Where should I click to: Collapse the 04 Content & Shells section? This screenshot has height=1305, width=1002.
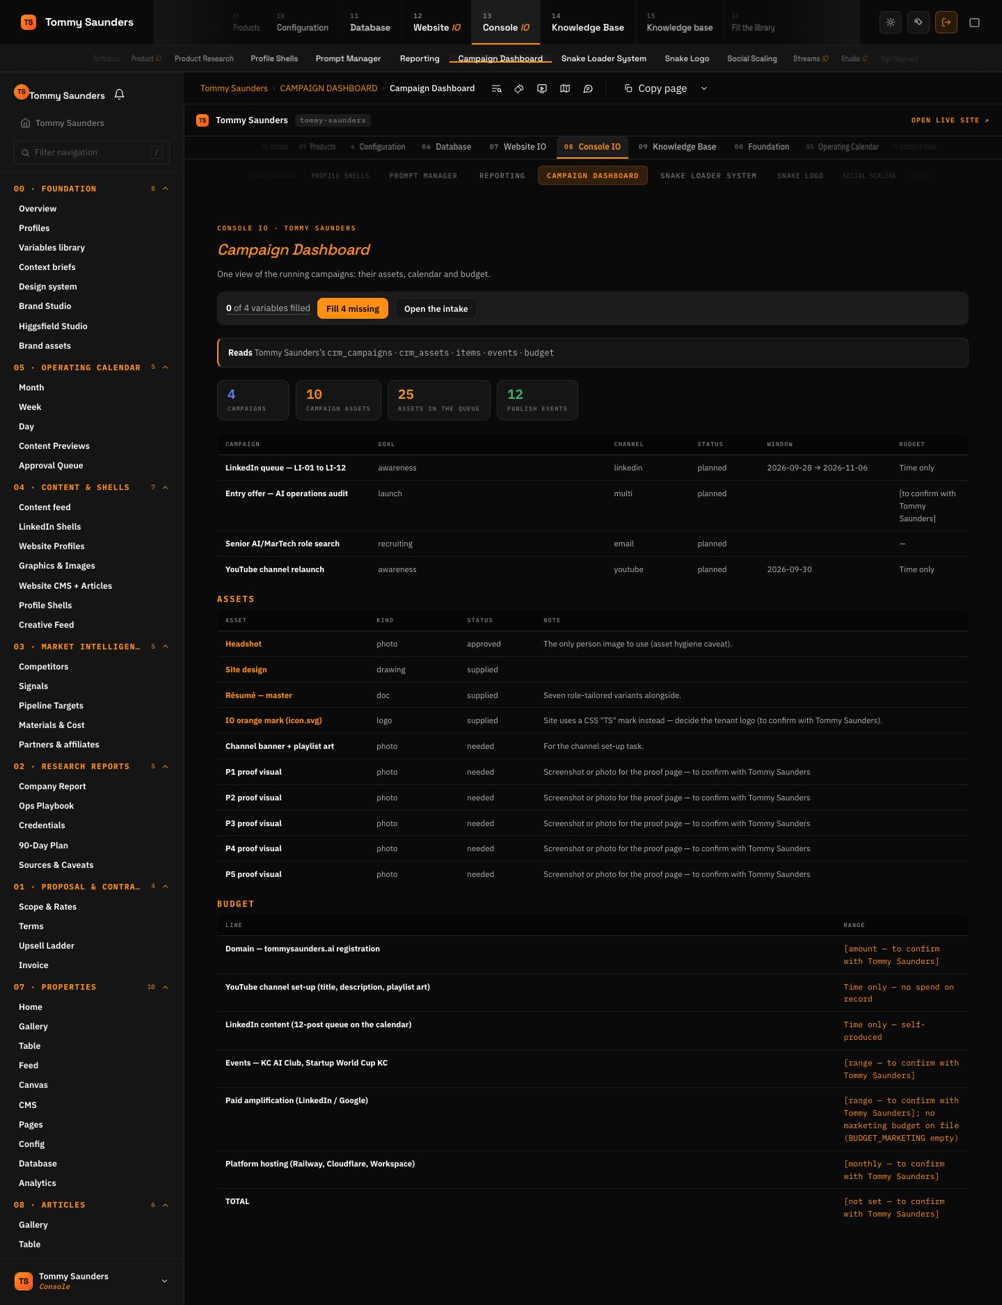coord(165,487)
